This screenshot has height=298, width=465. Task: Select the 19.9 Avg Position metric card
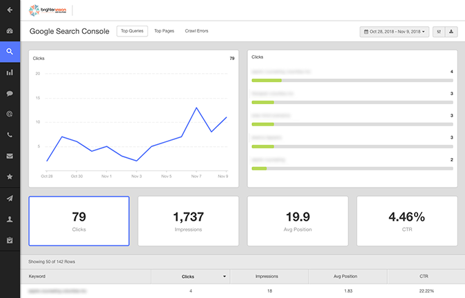click(298, 221)
